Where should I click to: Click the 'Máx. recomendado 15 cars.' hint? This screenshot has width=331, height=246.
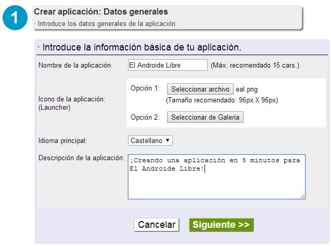(255, 66)
